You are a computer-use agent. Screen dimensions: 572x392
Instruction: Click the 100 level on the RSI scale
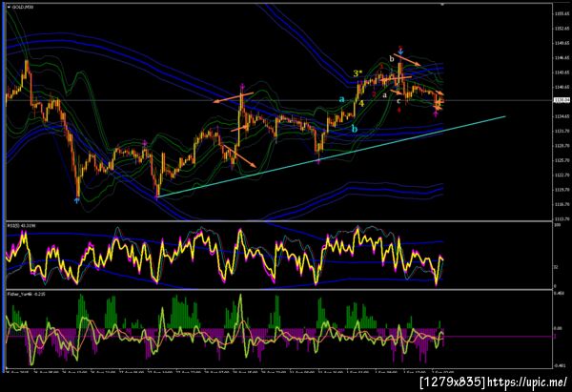pos(557,225)
